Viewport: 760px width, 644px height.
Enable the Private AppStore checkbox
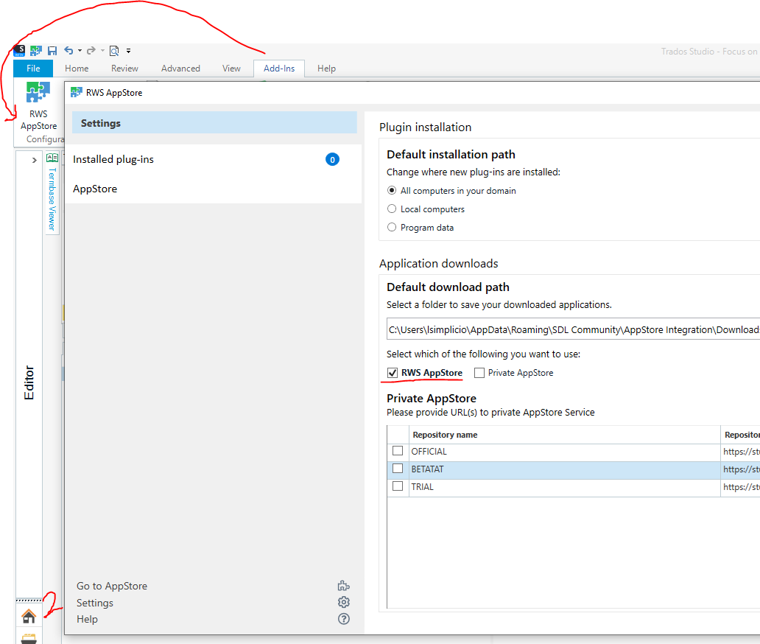(479, 373)
